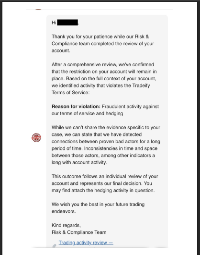Click the 'Hi' greeting word

(x=54, y=23)
